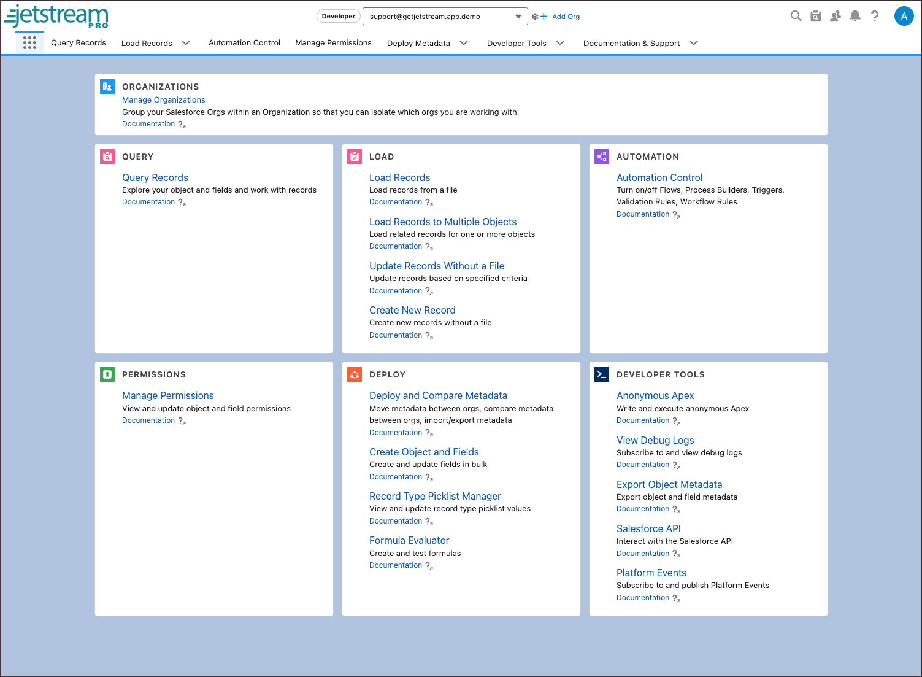
Task: Click the Developer badge in the header
Action: coord(339,17)
